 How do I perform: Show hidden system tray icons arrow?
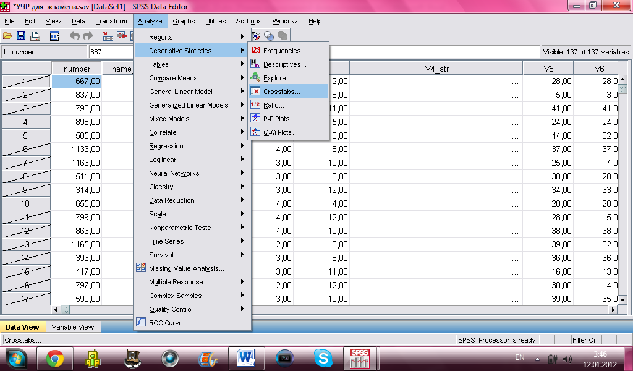(x=537, y=359)
